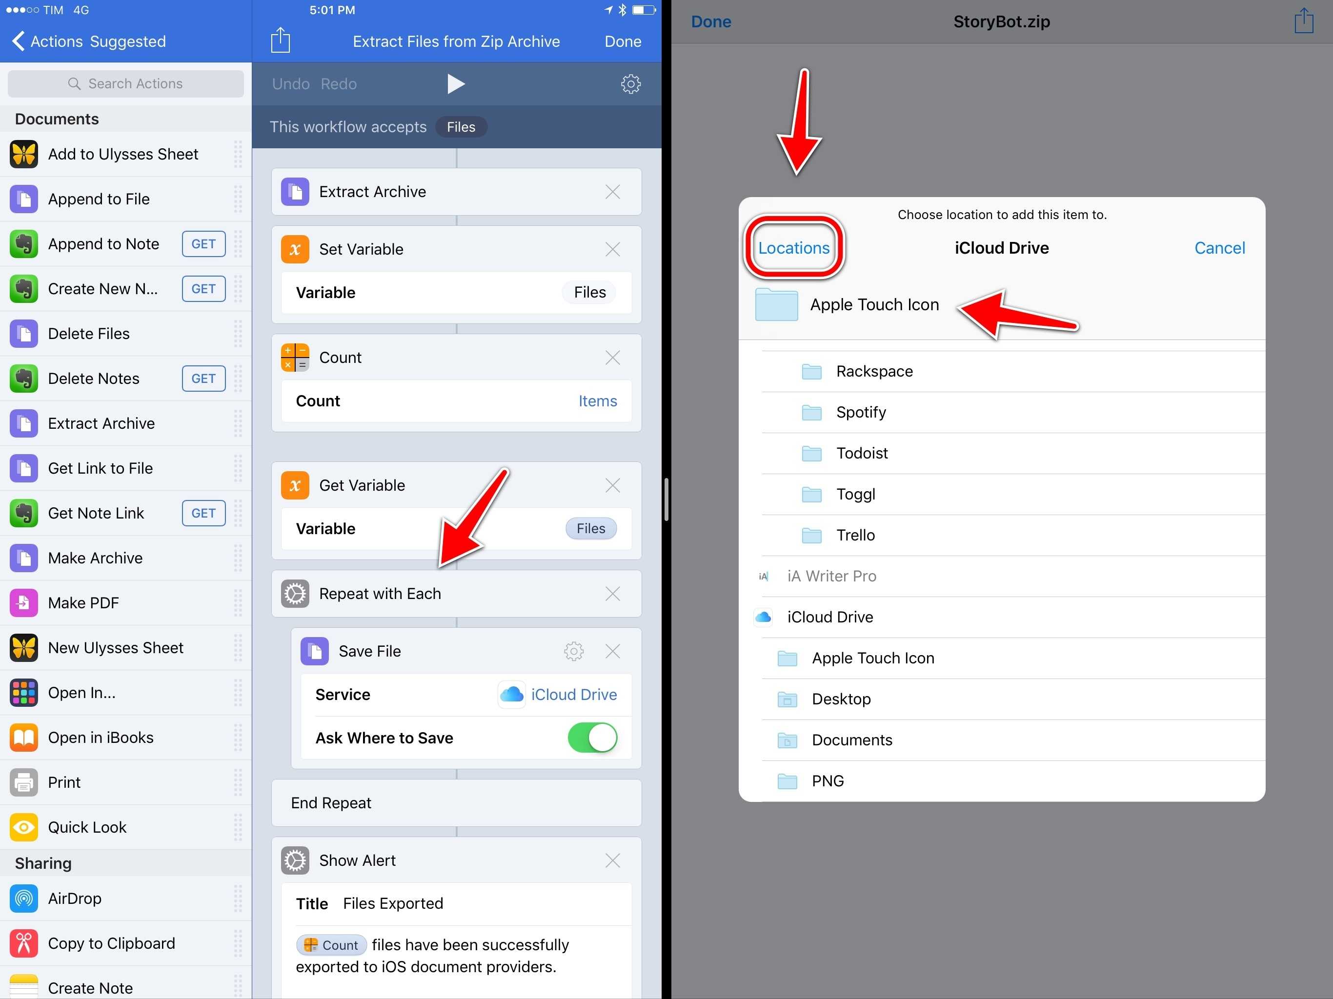Click the Apple Touch Icon folder
Viewport: 1333px width, 999px height.
pyautogui.click(x=875, y=304)
